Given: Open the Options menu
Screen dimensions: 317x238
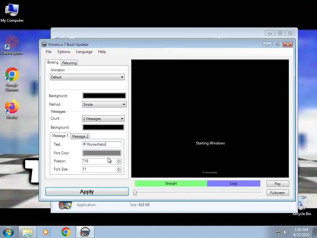Looking at the screenshot, I should (x=64, y=52).
